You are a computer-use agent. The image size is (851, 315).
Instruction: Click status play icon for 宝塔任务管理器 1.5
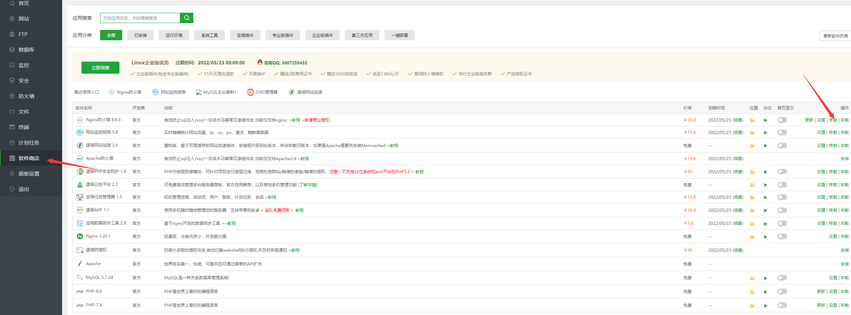[x=765, y=198]
